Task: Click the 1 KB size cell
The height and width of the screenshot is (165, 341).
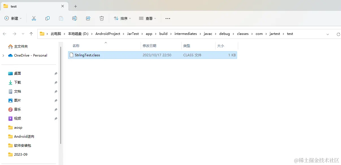Action: coord(232,55)
